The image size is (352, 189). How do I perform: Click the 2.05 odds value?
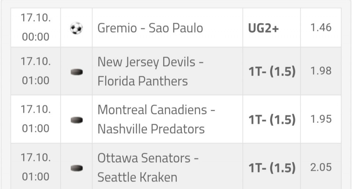point(321,167)
